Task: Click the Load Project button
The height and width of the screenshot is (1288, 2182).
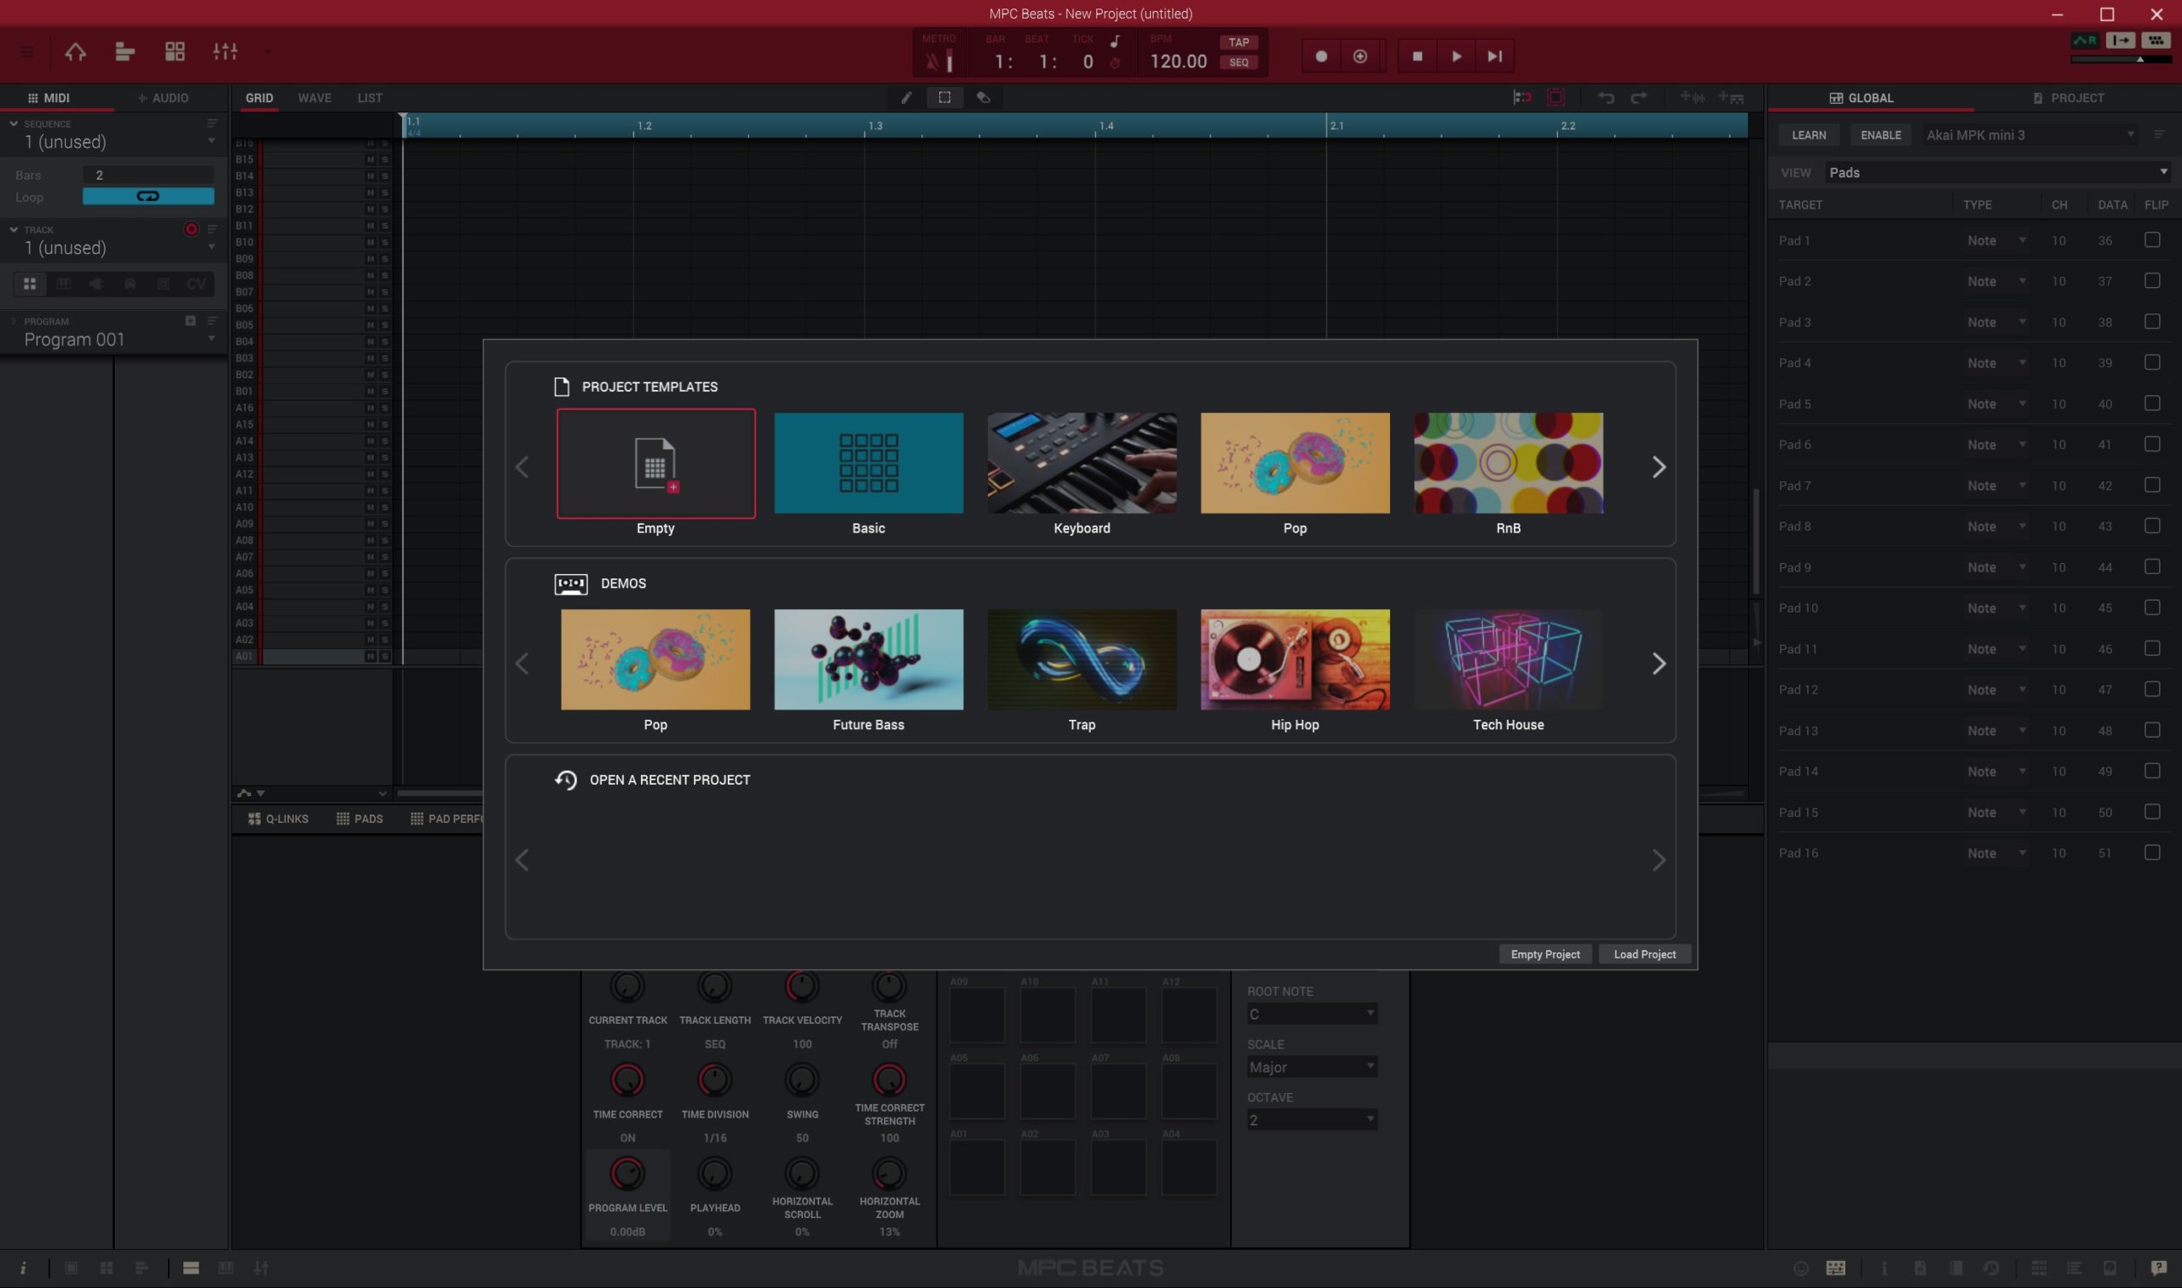Action: pos(1644,954)
